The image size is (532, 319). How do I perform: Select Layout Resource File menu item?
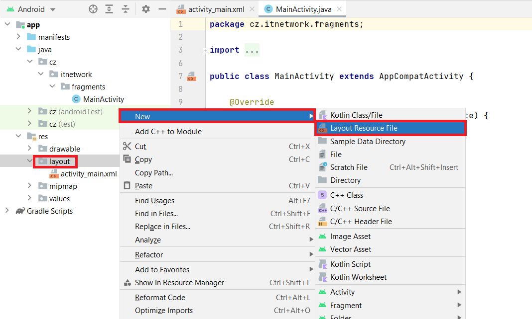pyautogui.click(x=364, y=128)
